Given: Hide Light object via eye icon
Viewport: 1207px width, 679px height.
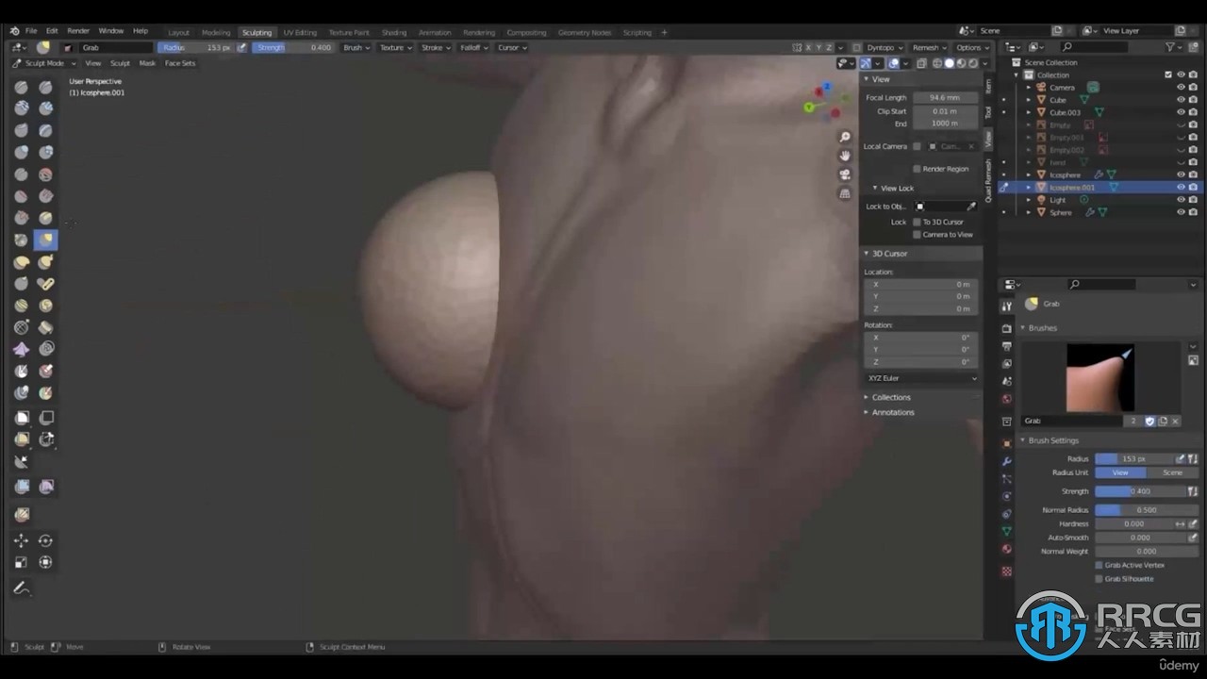Looking at the screenshot, I should [x=1181, y=200].
